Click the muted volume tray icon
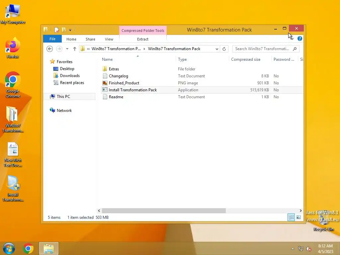This screenshot has height=255, width=340. tap(308, 249)
